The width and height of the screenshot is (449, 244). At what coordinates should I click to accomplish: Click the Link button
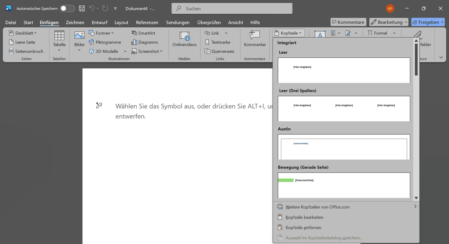[x=212, y=33]
